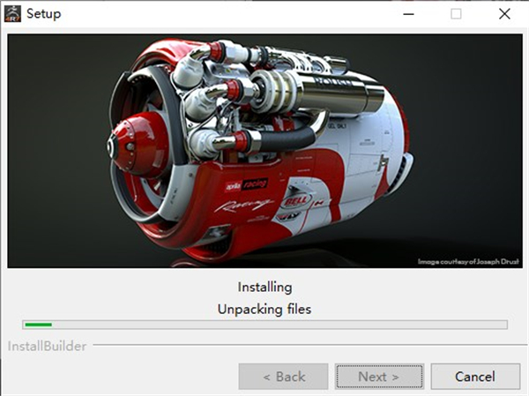This screenshot has width=529, height=396.
Task: Minimize the Setup window
Action: pos(408,14)
